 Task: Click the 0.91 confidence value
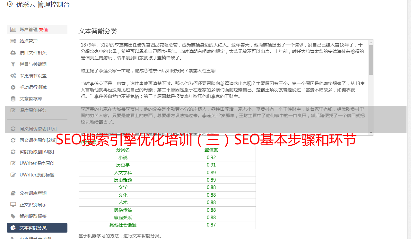211,165
